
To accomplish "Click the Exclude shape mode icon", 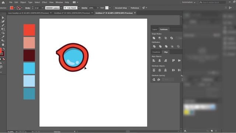I will 171,38.
